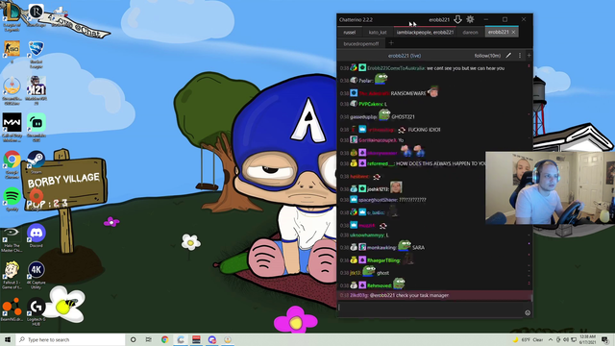Click username PVPCakers in chat

(371, 104)
